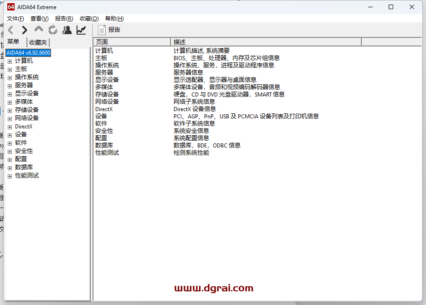Image resolution: width=426 pixels, height=305 pixels.
Task: Select the AIDA64 v6.92.6600 root node
Action: click(29, 53)
